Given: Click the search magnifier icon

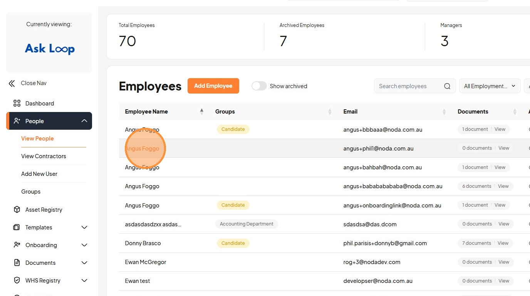Looking at the screenshot, I should pyautogui.click(x=447, y=86).
